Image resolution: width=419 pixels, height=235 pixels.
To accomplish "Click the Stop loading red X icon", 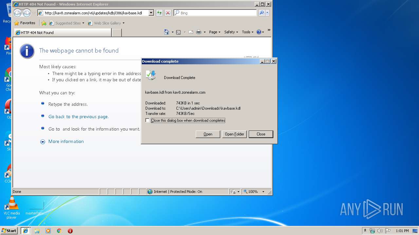I will pyautogui.click(x=168, y=13).
